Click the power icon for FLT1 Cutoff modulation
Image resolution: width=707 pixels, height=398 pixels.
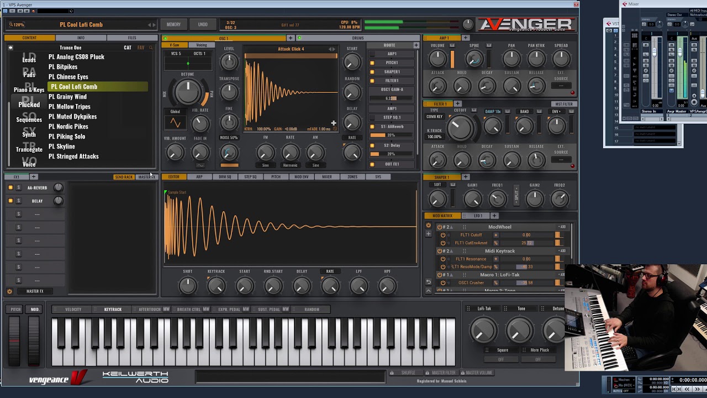click(x=442, y=235)
